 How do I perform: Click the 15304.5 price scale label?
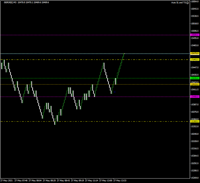[x=195, y=156]
